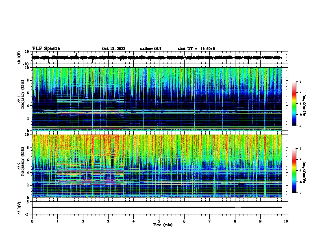This screenshot has width=322, height=248.
Task: Click the "VLF Spectra" title
Action: (46, 49)
